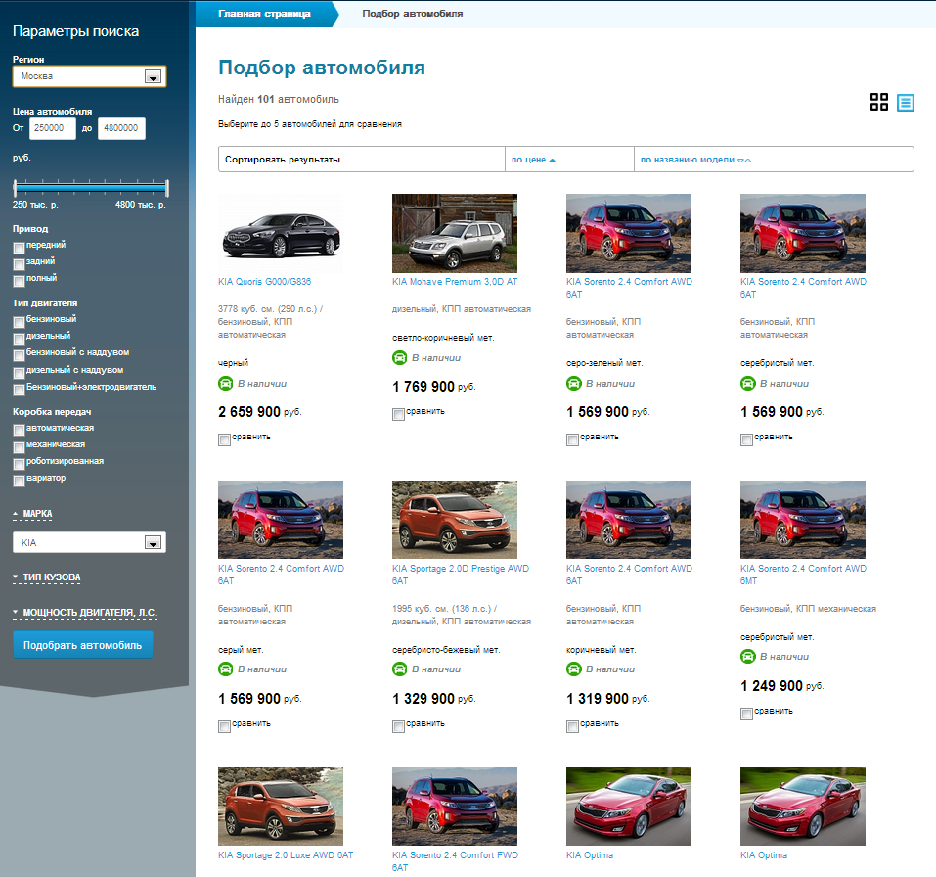
Task: Open KIA Sportage 2.0D Prestige AWD link
Action: coord(461,575)
